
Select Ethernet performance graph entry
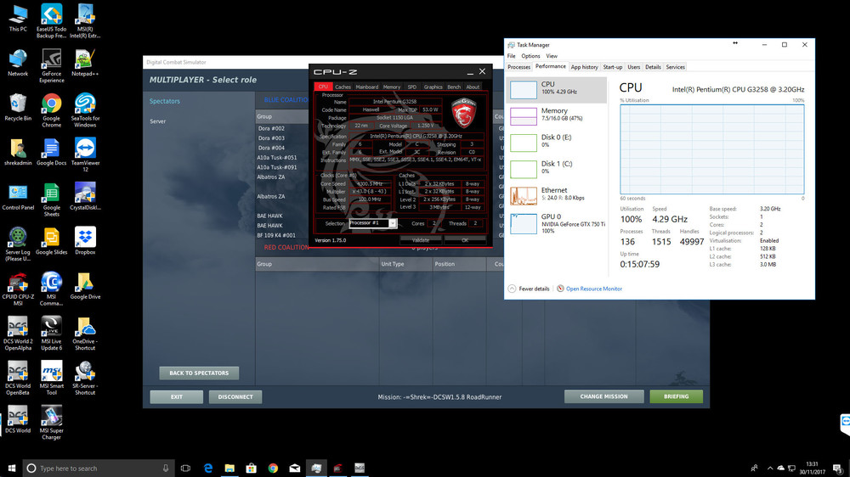click(557, 195)
